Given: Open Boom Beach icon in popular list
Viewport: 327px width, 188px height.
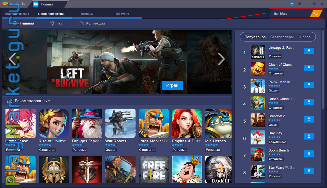Looking at the screenshot, I should tap(258, 154).
